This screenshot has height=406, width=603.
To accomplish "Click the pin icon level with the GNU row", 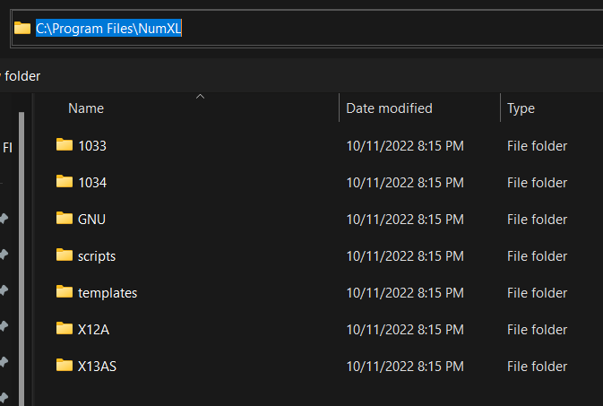I will click(x=4, y=219).
